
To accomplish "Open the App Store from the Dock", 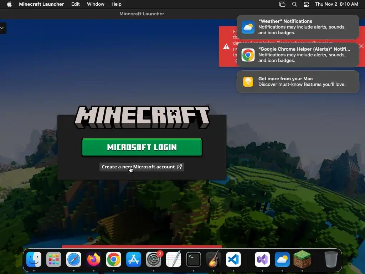I will [134, 259].
